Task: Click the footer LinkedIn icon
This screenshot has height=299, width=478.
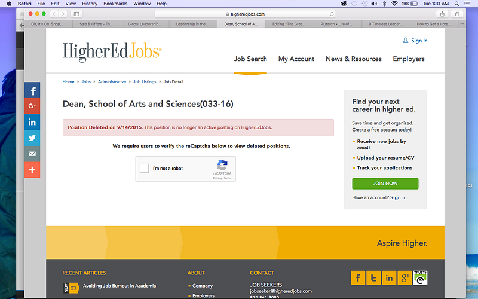Action: pyautogui.click(x=389, y=278)
